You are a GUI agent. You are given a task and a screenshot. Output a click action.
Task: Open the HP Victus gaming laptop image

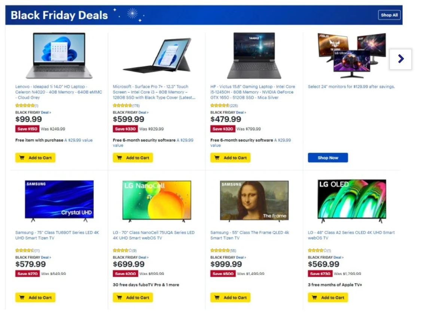254,56
